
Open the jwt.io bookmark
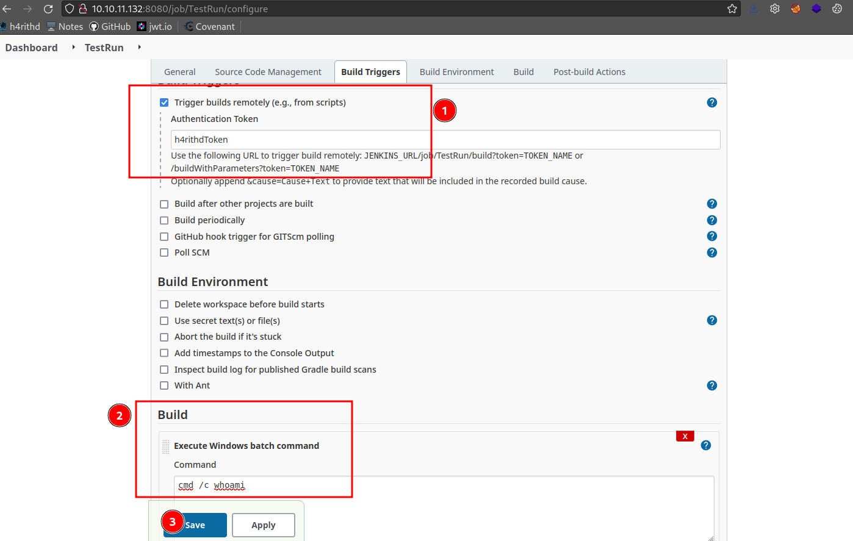point(154,26)
